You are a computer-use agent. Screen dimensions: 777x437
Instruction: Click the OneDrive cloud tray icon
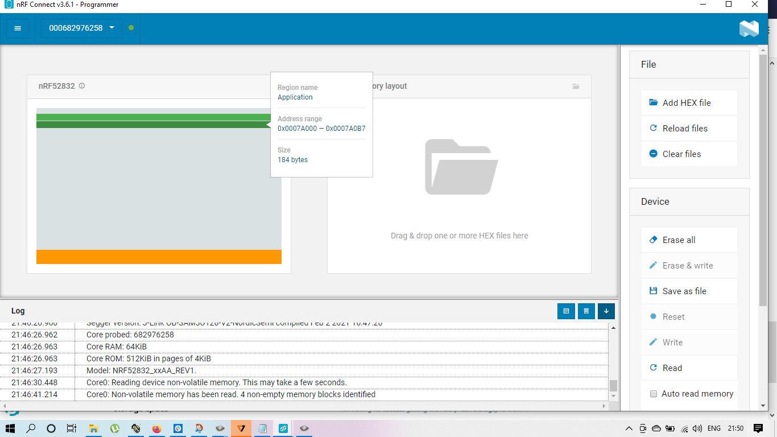[656, 428]
